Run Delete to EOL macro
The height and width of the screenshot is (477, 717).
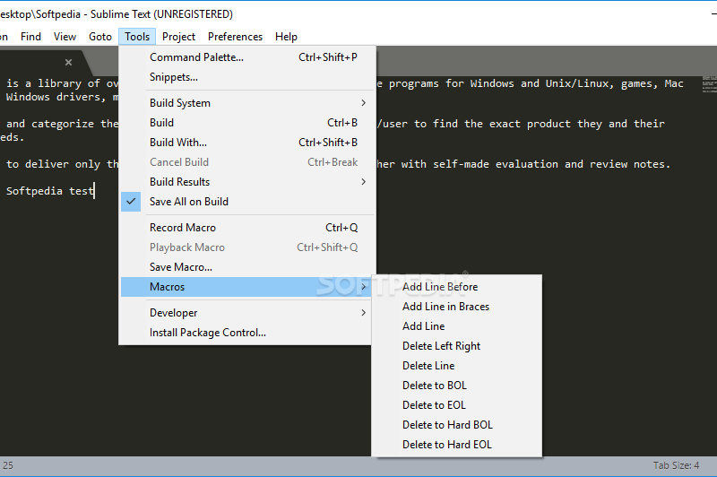457,404
